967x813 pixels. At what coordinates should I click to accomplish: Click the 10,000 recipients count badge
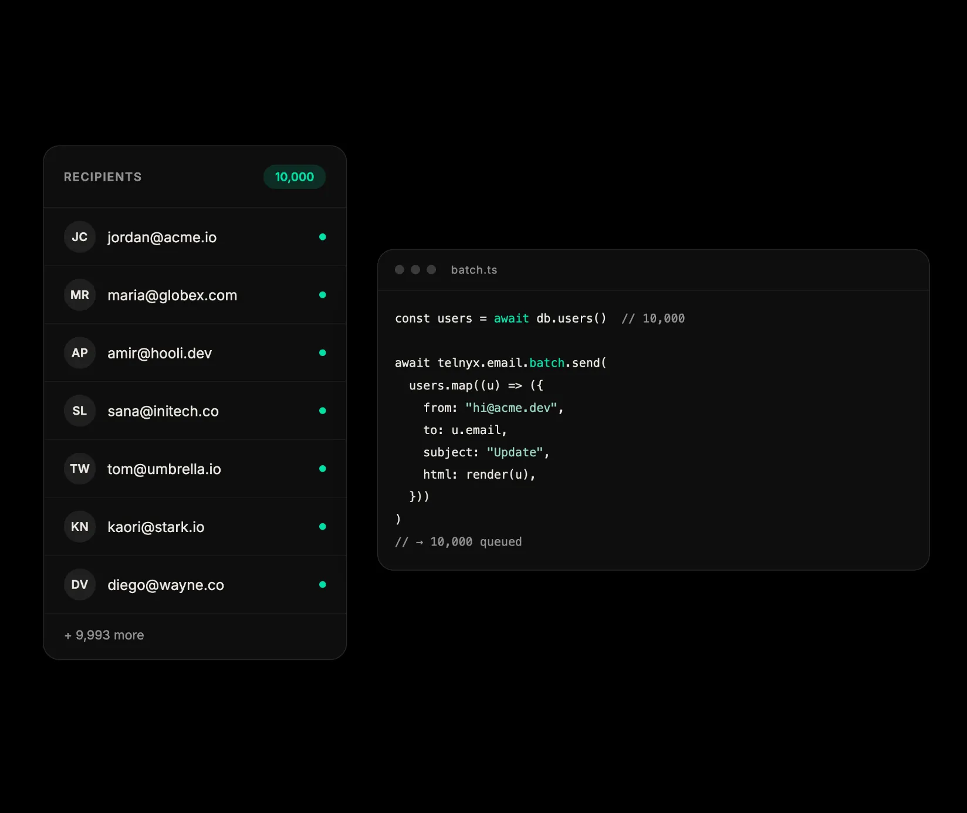point(295,177)
